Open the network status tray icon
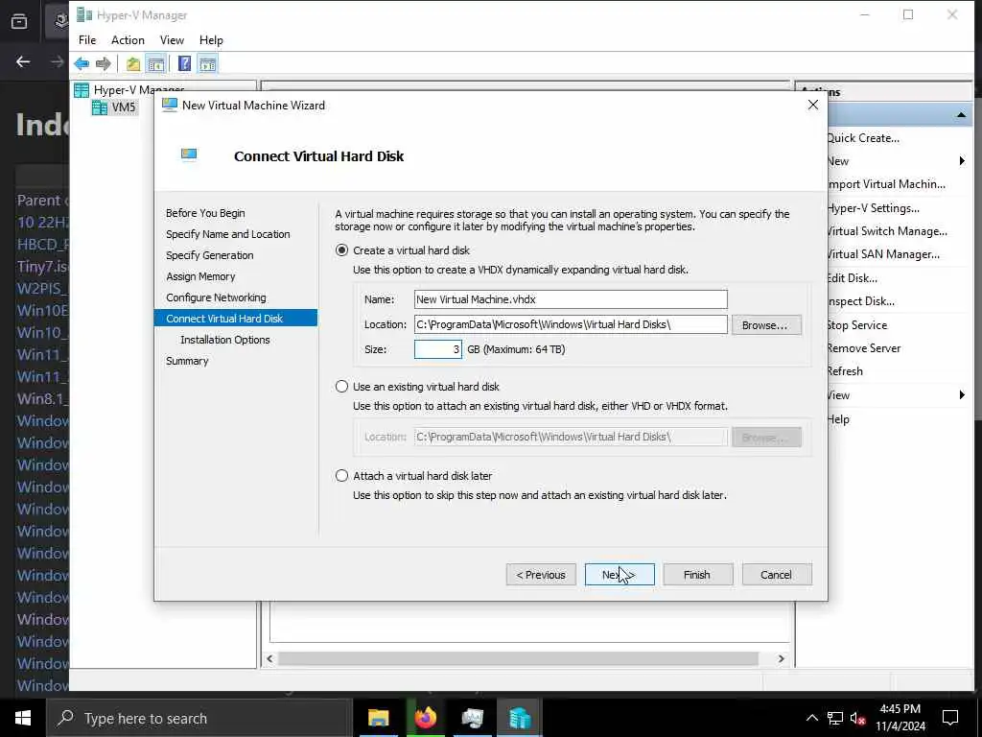Screen dimensions: 982x737 click(x=835, y=718)
